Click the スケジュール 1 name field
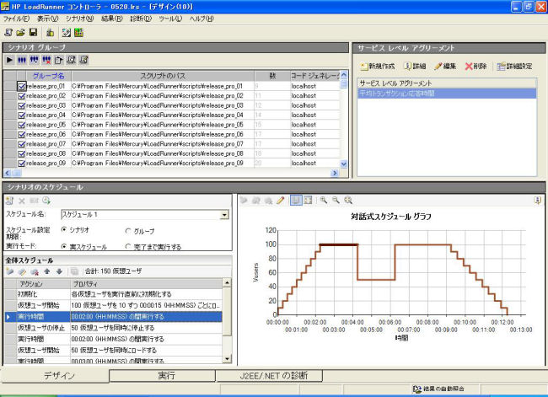The width and height of the screenshot is (548, 397). [141, 215]
